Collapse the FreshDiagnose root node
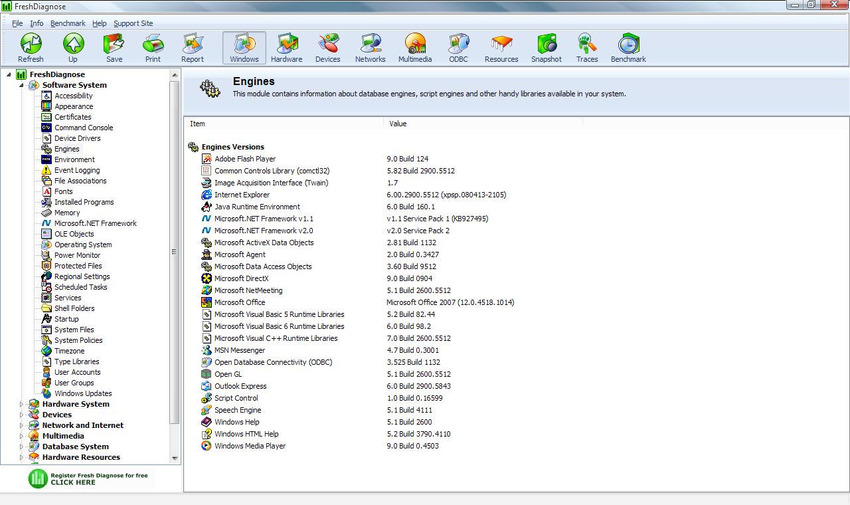The width and height of the screenshot is (850, 505). coord(9,74)
